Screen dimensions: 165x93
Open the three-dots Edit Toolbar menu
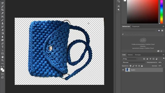[2, 64]
